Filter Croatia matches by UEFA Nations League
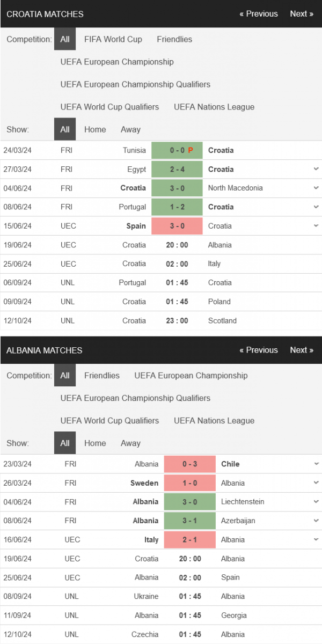 pyautogui.click(x=214, y=107)
